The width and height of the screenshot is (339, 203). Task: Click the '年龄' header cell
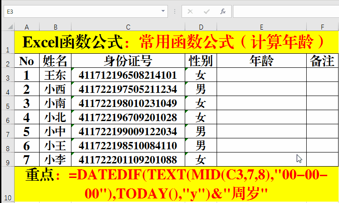(x=262, y=61)
